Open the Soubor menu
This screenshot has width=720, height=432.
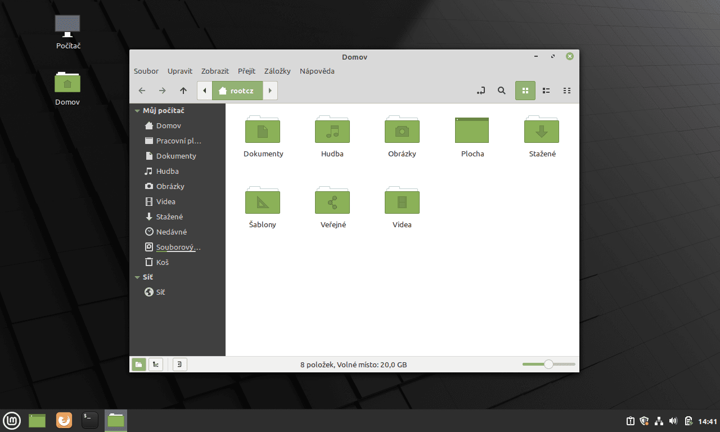click(x=146, y=71)
